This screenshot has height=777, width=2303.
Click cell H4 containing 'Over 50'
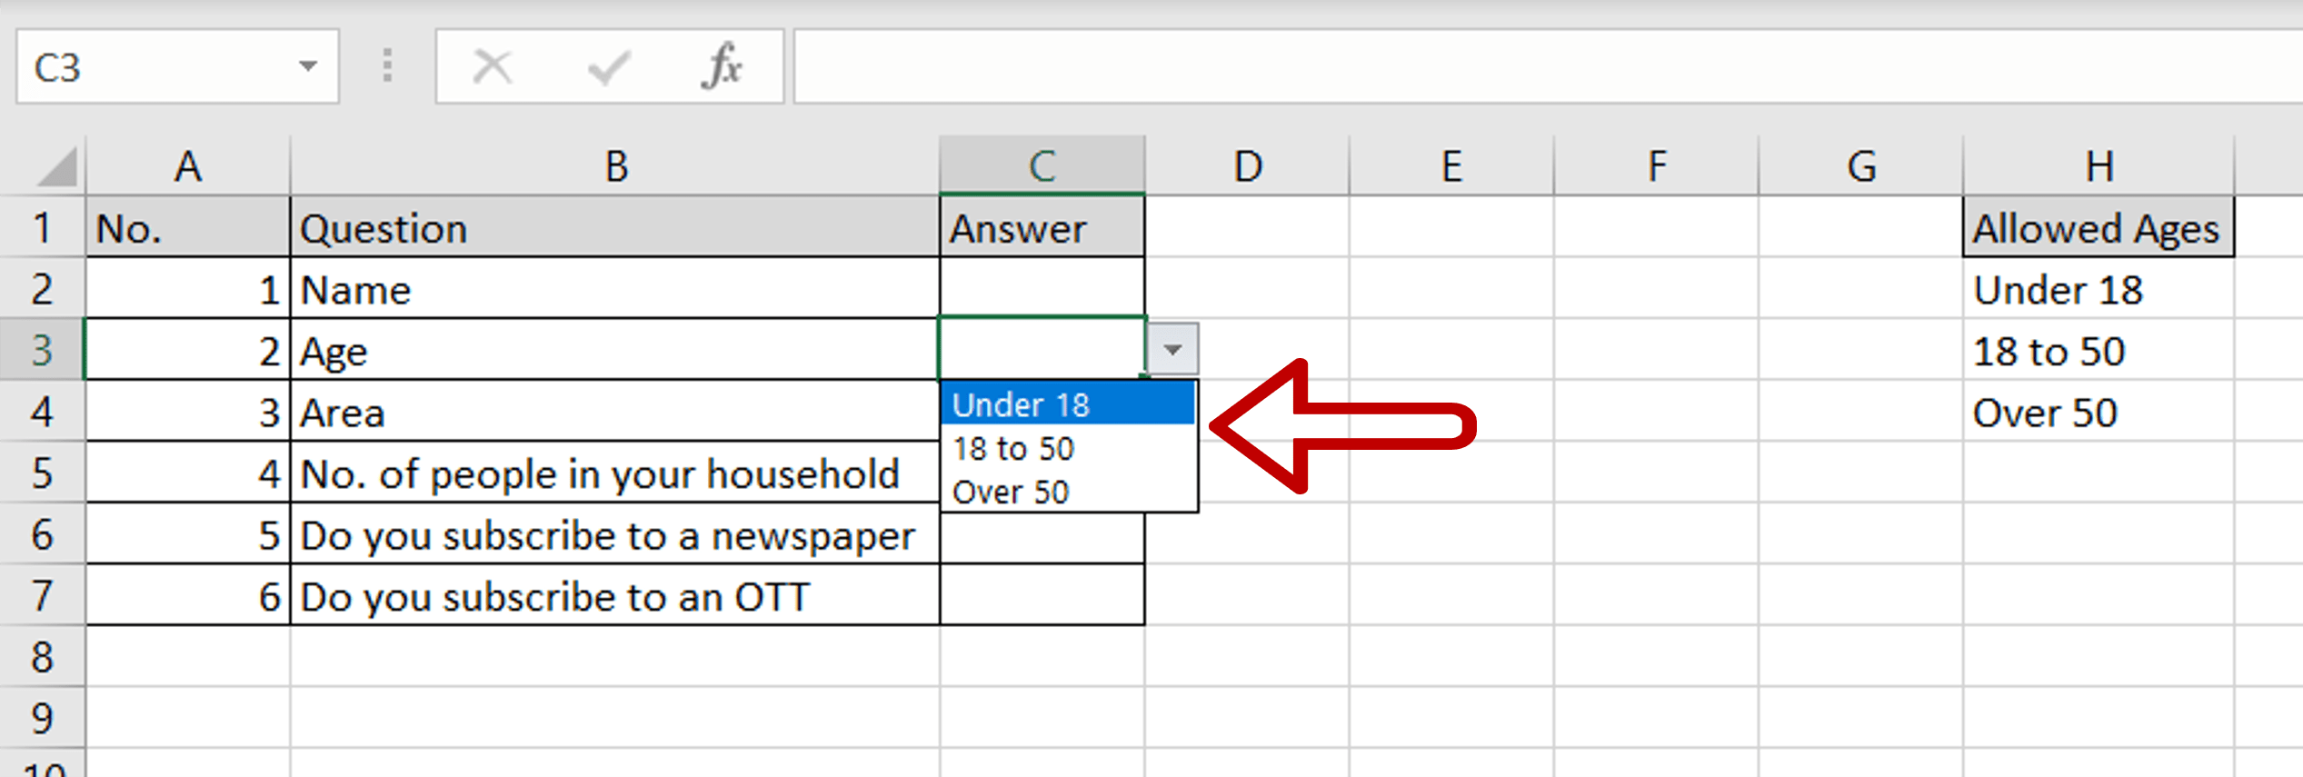coord(2099,412)
